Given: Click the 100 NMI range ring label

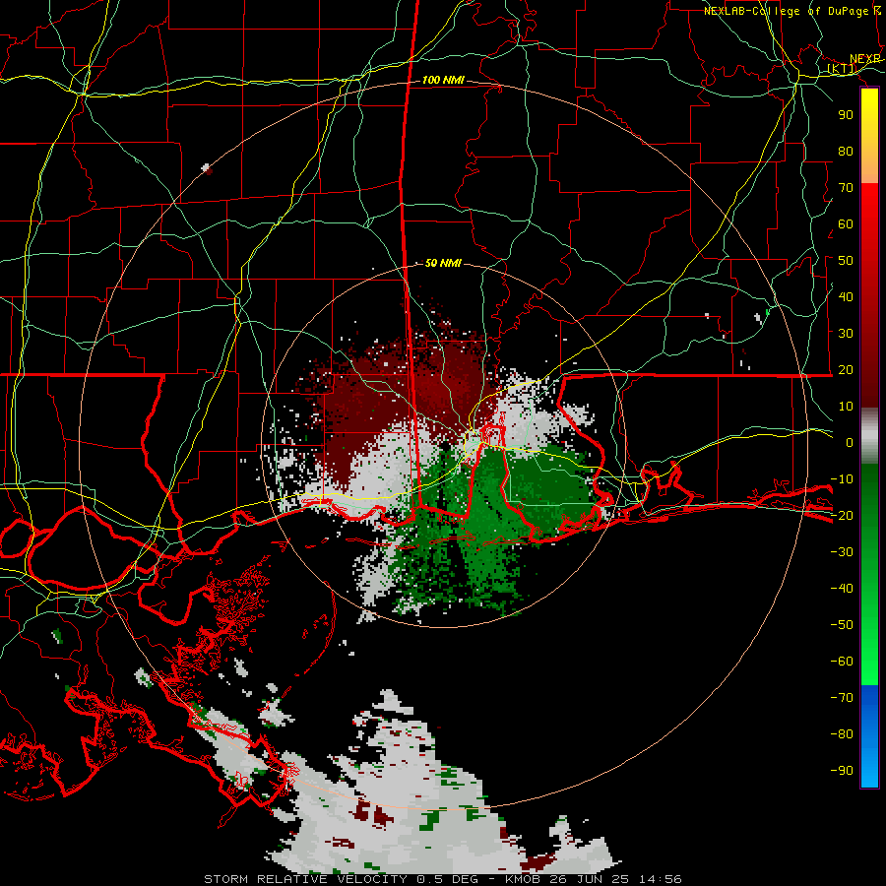Looking at the screenshot, I should click(444, 81).
